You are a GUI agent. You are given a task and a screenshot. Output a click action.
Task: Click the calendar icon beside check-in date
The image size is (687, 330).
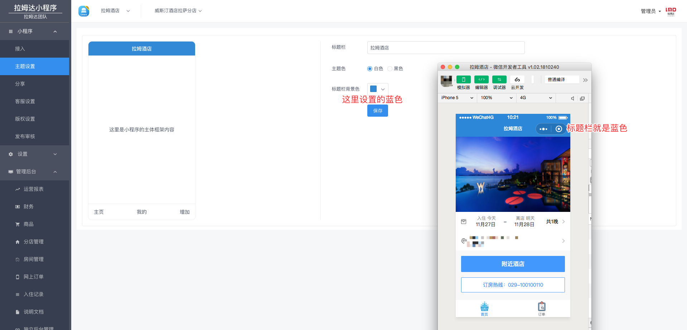(464, 222)
